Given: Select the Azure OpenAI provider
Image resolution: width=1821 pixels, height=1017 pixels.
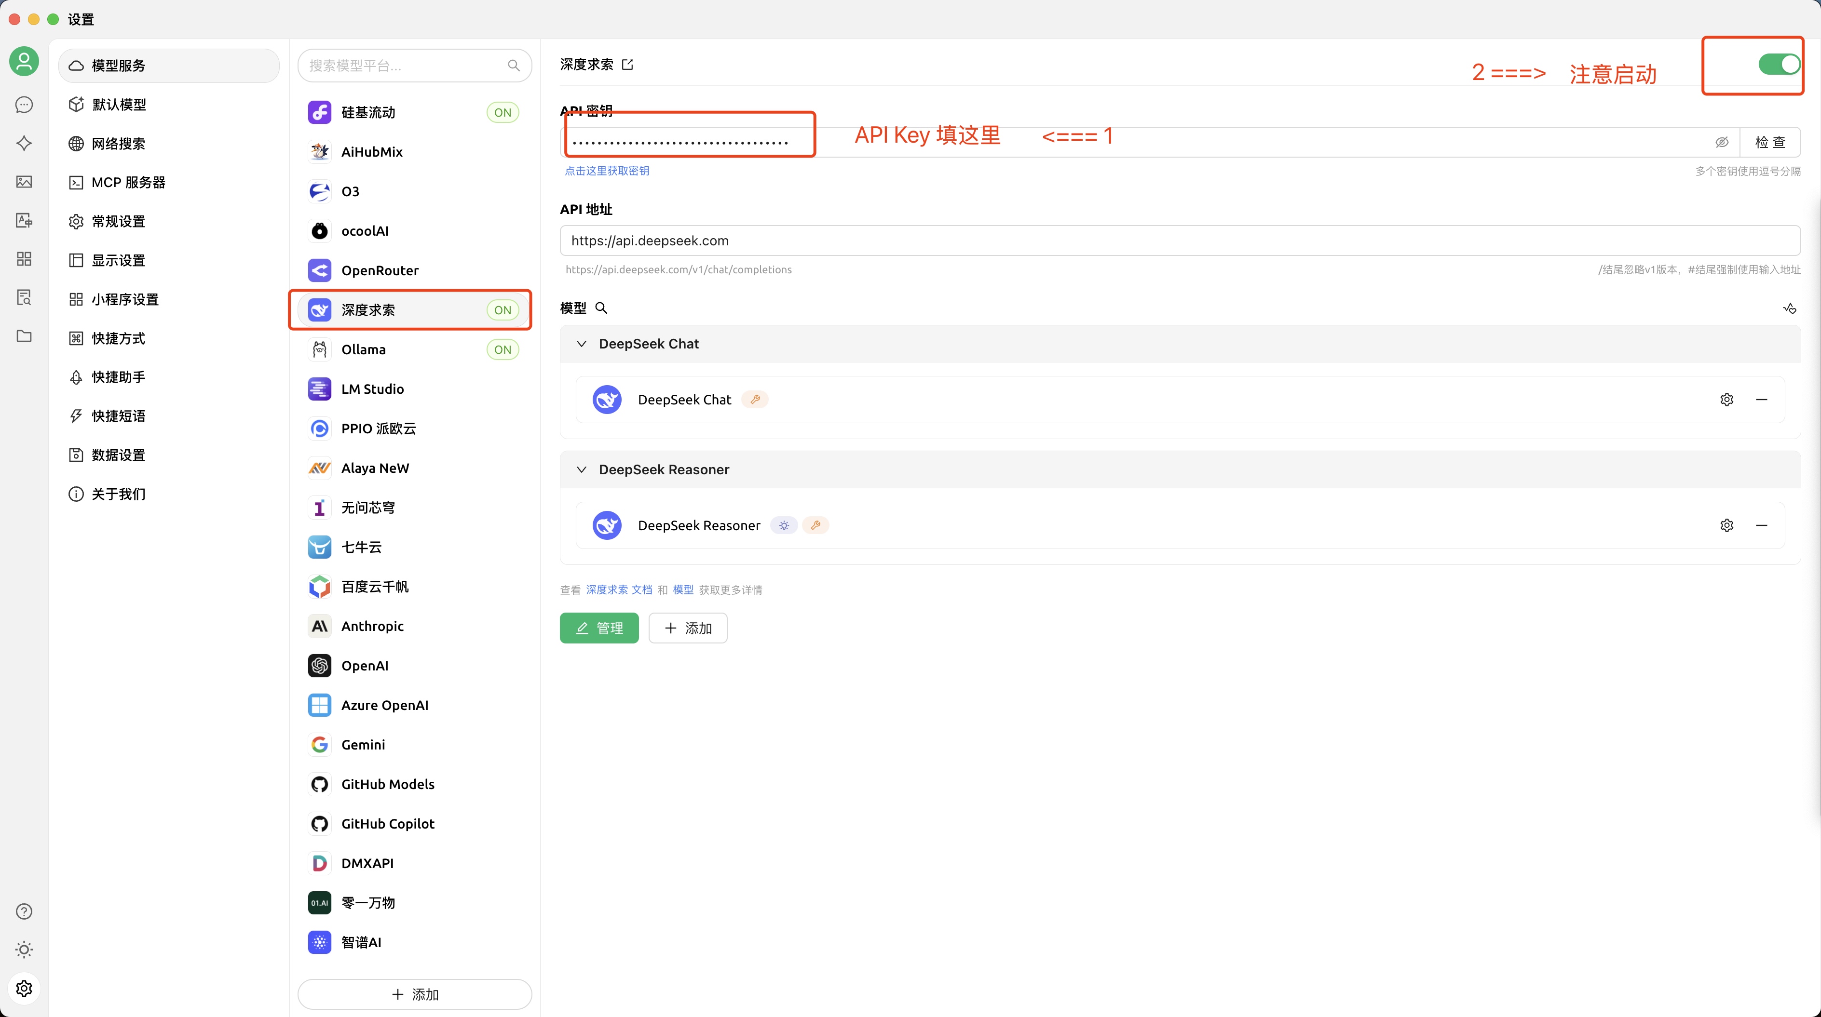Looking at the screenshot, I should (x=414, y=705).
